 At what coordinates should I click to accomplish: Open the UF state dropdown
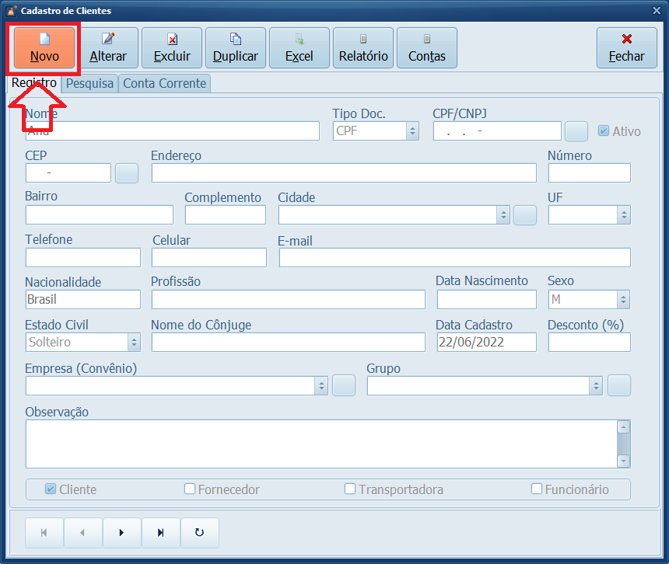click(623, 214)
